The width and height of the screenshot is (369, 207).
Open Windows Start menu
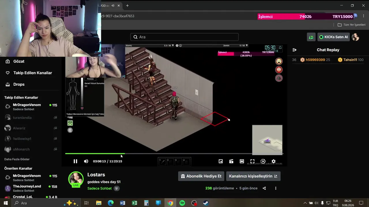coord(6,203)
